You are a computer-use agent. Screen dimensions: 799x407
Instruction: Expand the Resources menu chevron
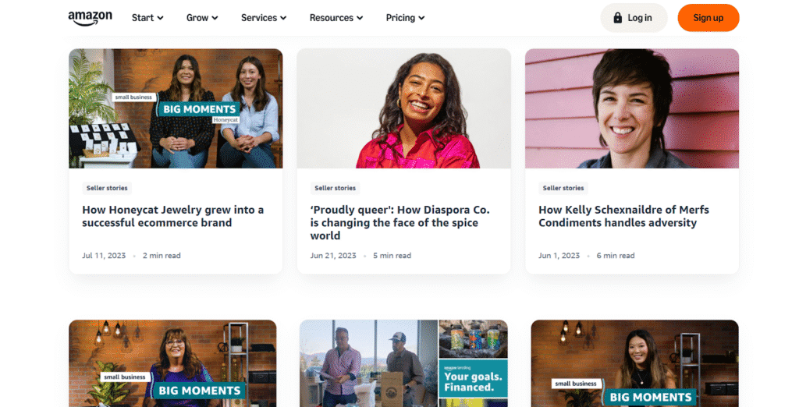click(360, 19)
